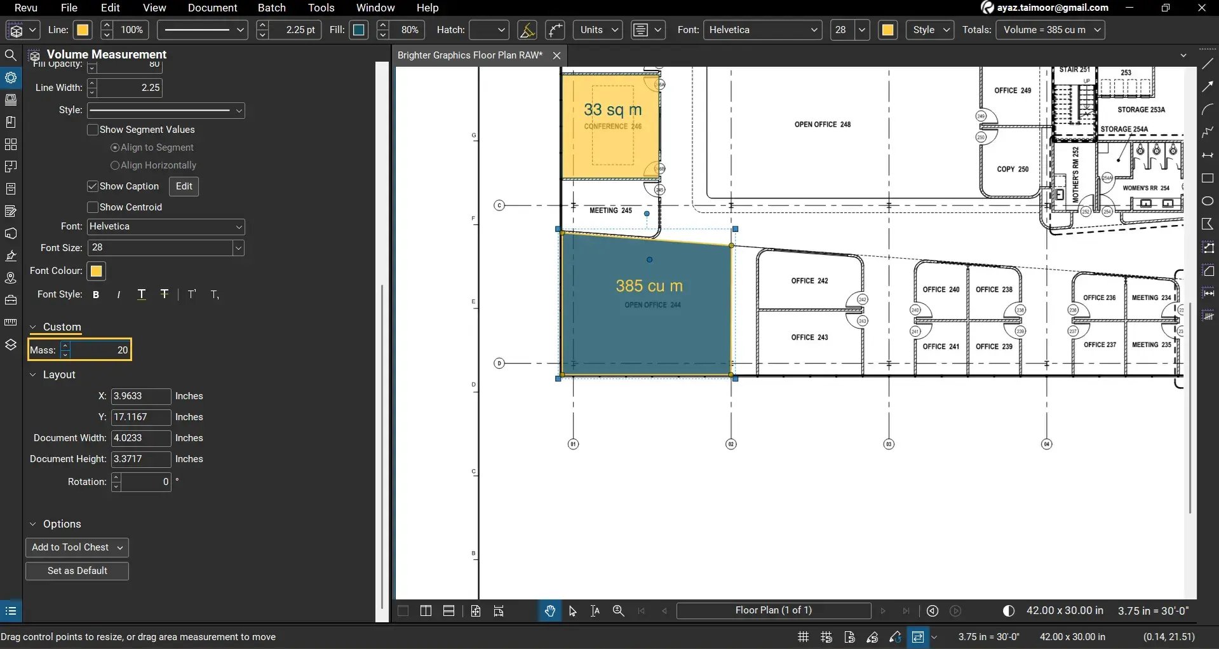Select the Pan tool in the status bar
Screen dimensions: 1219x649
549,610
